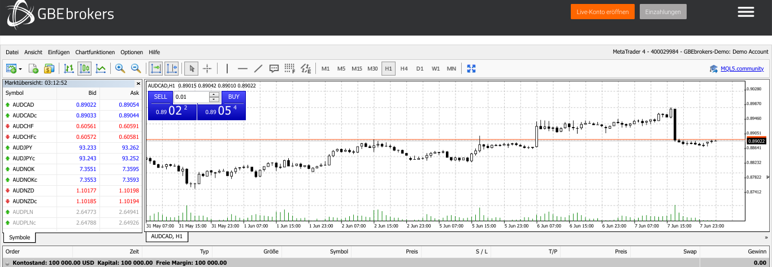772x267 pixels.
Task: Switch chart timeframe to M1
Action: [326, 69]
